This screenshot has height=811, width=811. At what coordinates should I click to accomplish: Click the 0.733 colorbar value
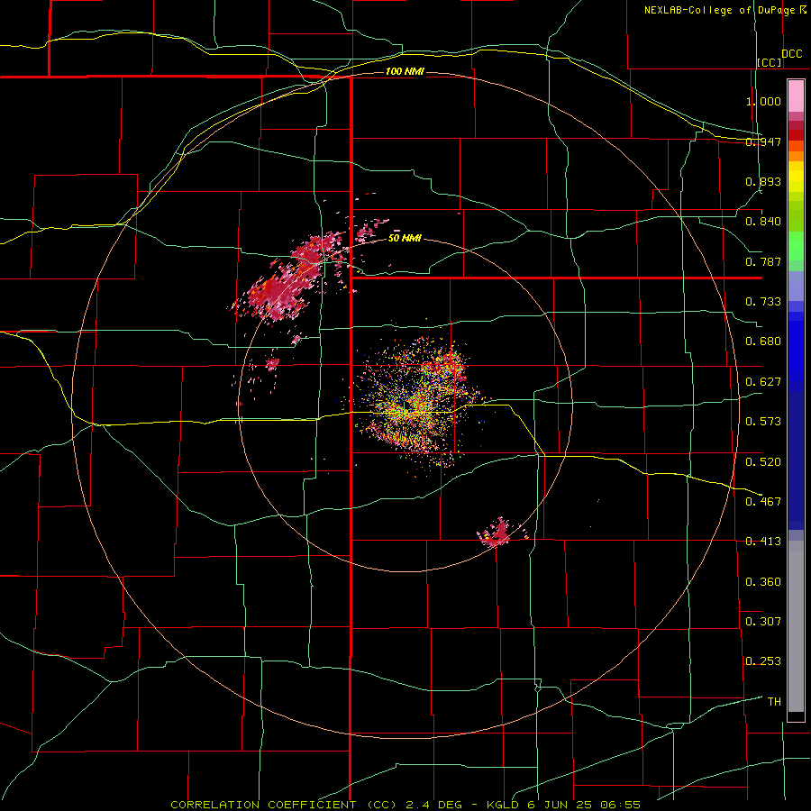tap(763, 302)
